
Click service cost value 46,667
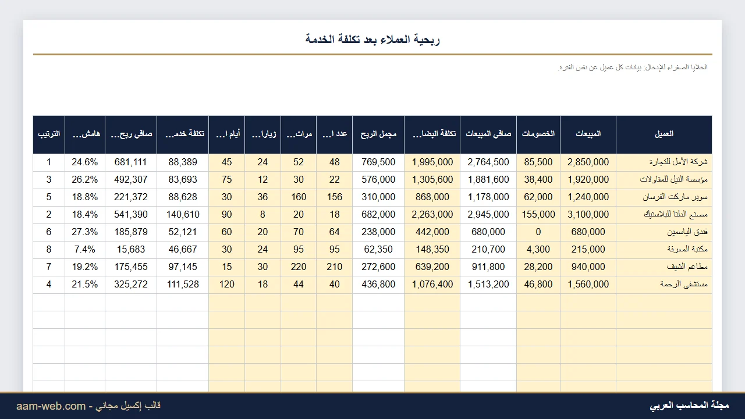(x=183, y=250)
